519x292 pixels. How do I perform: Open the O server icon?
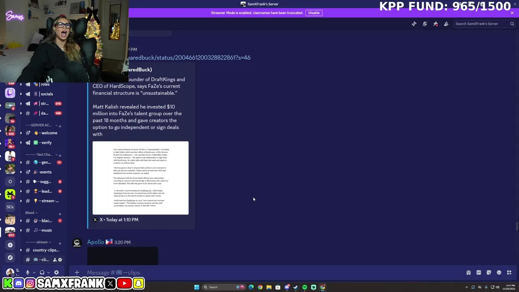tap(10, 182)
